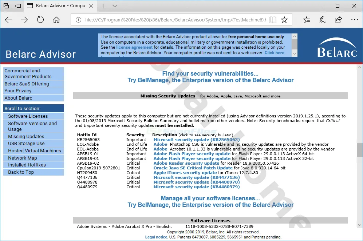Screen dimensions: 363x241
Task: Open Adobe link for Photoshop CS6 entry
Action: coord(161,144)
